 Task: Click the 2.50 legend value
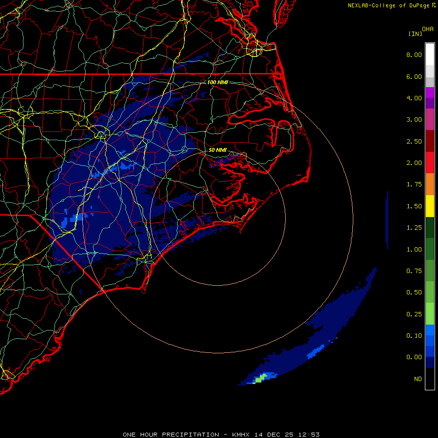(x=414, y=141)
